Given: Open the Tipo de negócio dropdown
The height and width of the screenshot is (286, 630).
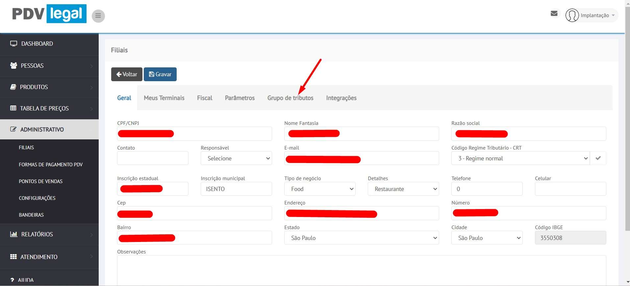Looking at the screenshot, I should point(320,189).
